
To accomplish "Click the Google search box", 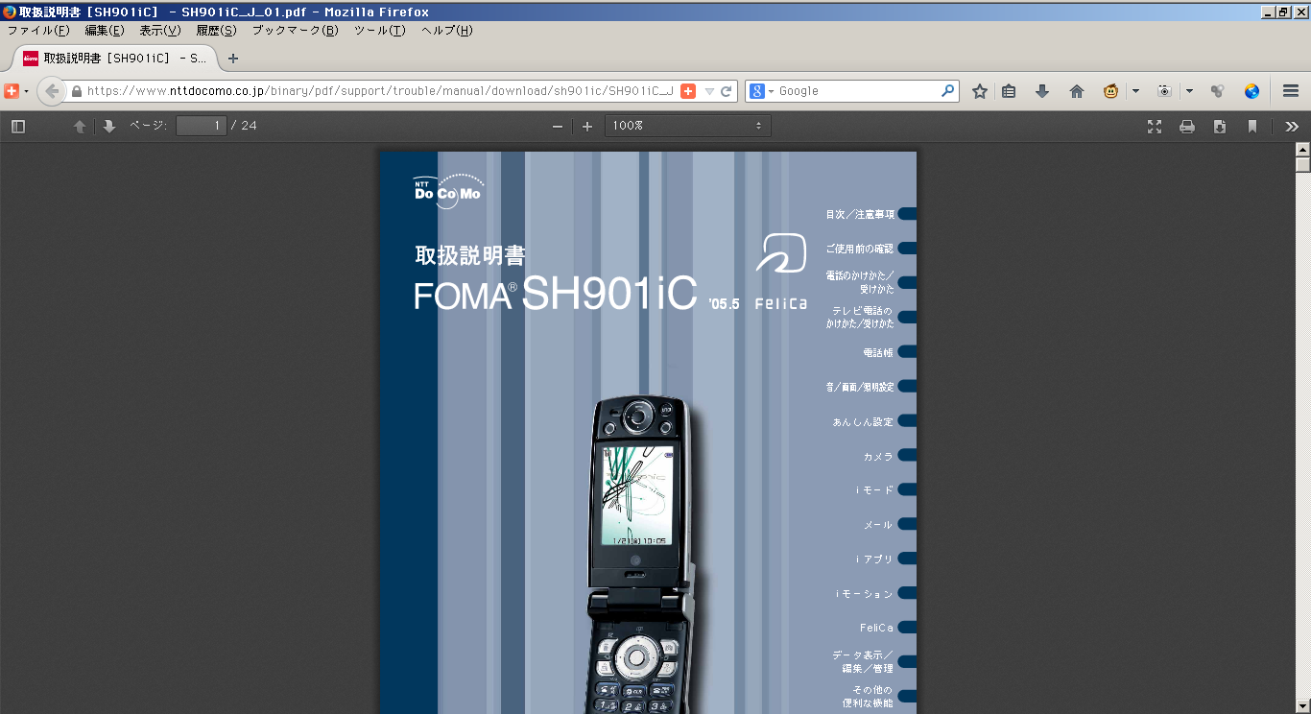I will point(856,91).
